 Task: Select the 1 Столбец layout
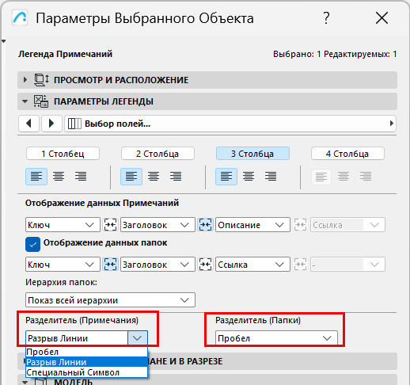pos(63,154)
